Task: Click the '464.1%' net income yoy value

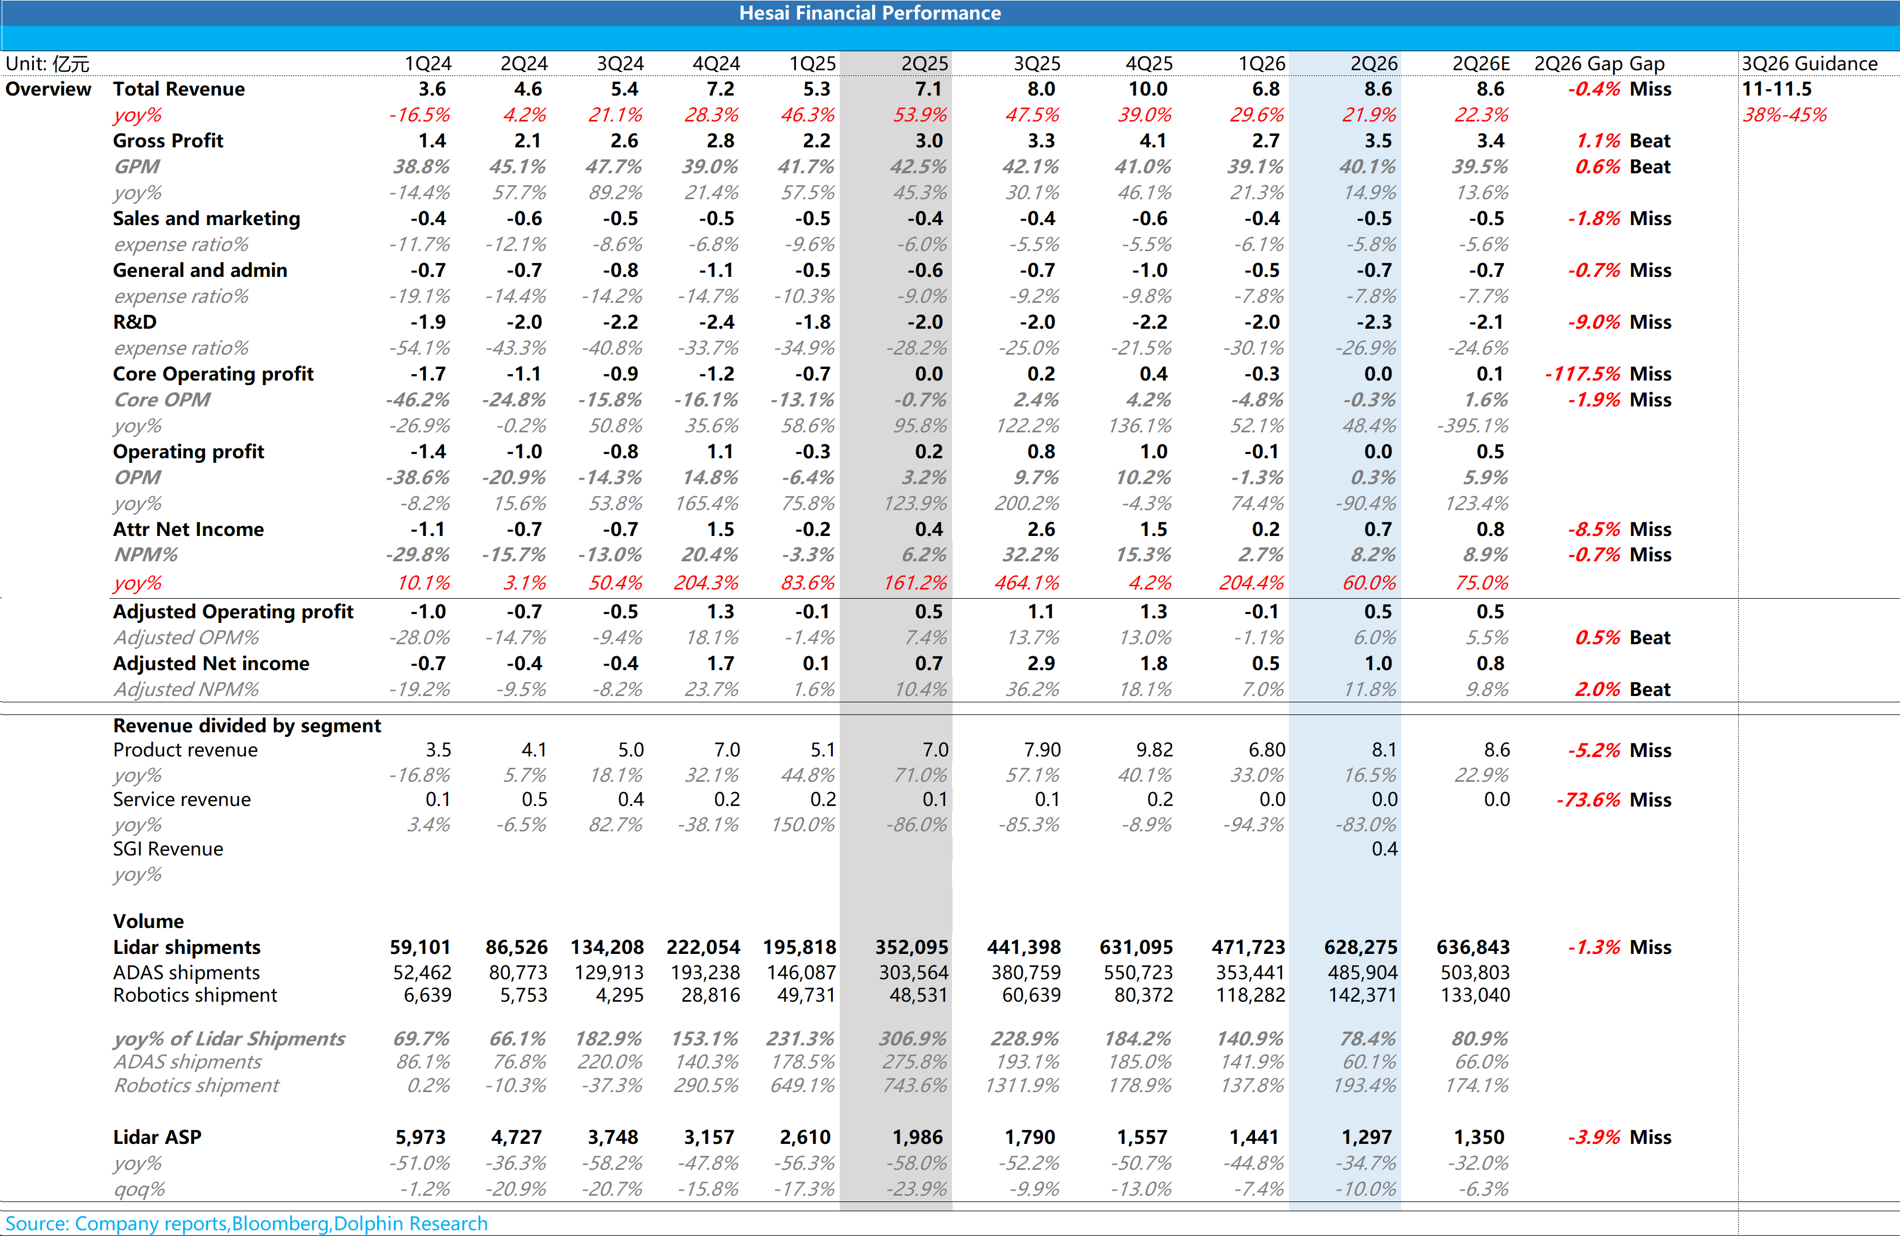Action: coord(1027,583)
